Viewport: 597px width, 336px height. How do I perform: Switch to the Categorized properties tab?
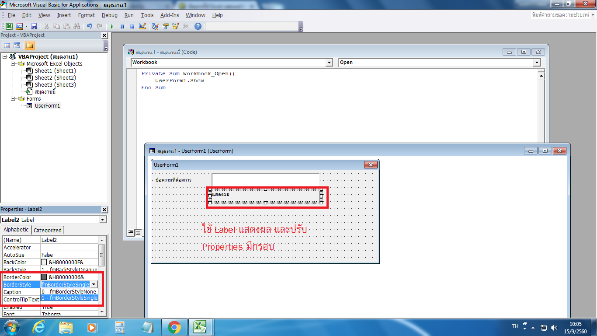(x=48, y=230)
